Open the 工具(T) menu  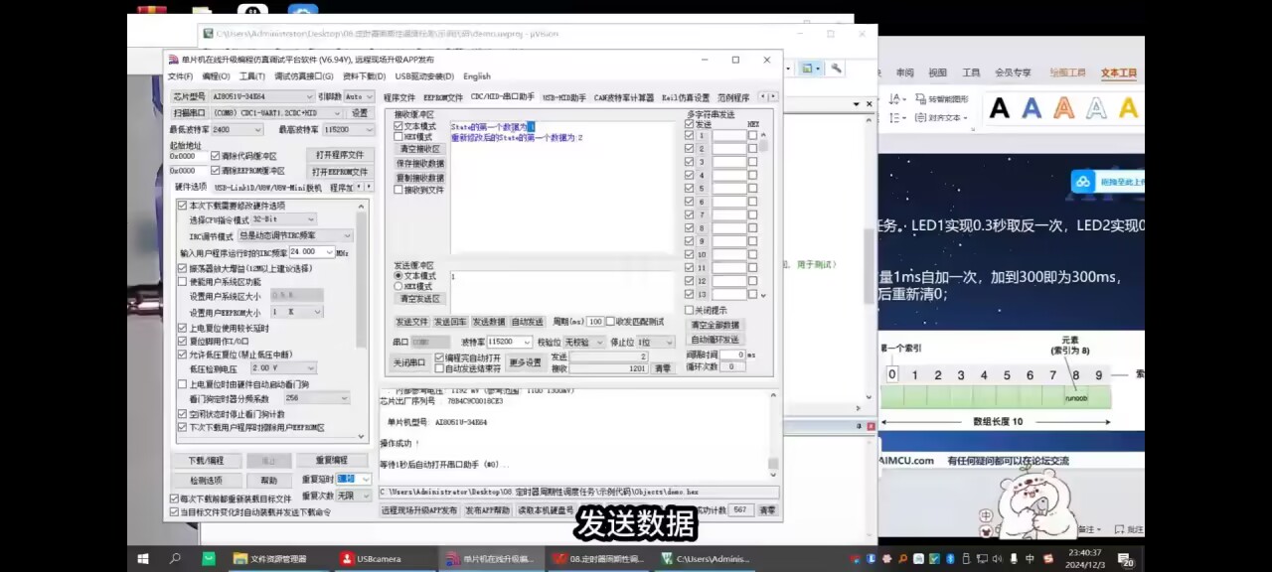252,76
